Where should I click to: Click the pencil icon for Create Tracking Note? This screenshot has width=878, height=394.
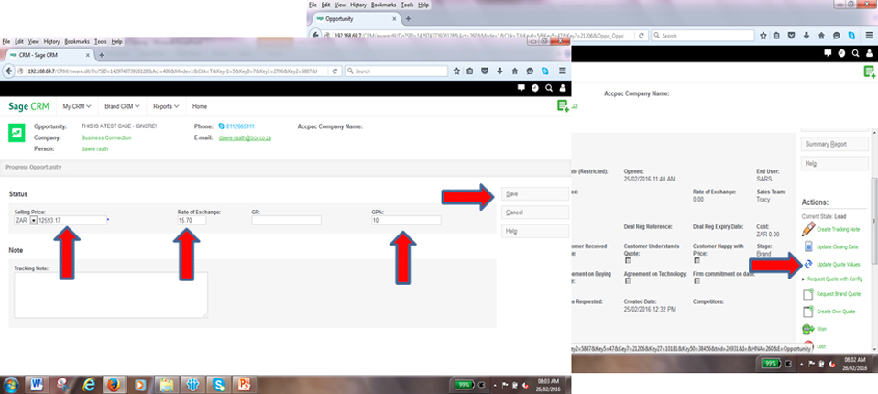pos(808,229)
